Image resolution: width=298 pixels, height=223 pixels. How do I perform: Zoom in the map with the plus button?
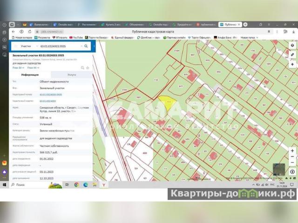[292, 151]
